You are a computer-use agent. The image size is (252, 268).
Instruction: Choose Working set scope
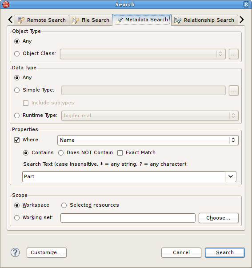(17, 218)
